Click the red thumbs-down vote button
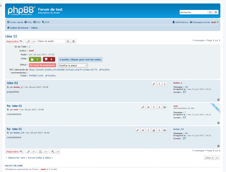226x172 pixels. point(49,59)
